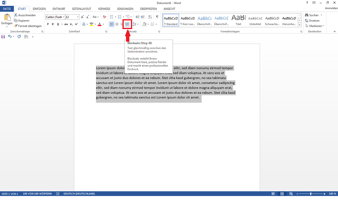
Task: Center the text
Action: [117, 24]
